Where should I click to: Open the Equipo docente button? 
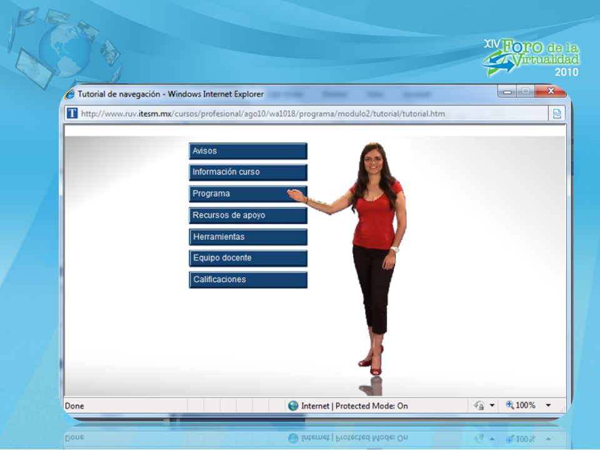[248, 258]
